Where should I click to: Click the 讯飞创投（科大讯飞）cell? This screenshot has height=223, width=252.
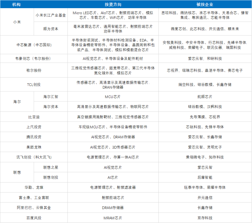(34, 157)
